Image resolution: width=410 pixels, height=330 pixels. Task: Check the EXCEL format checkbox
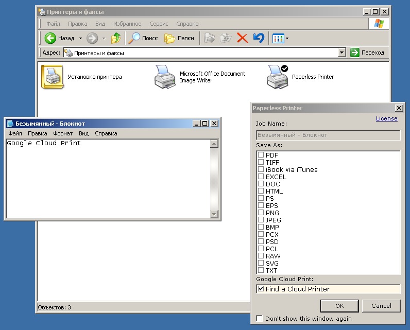tap(261, 177)
